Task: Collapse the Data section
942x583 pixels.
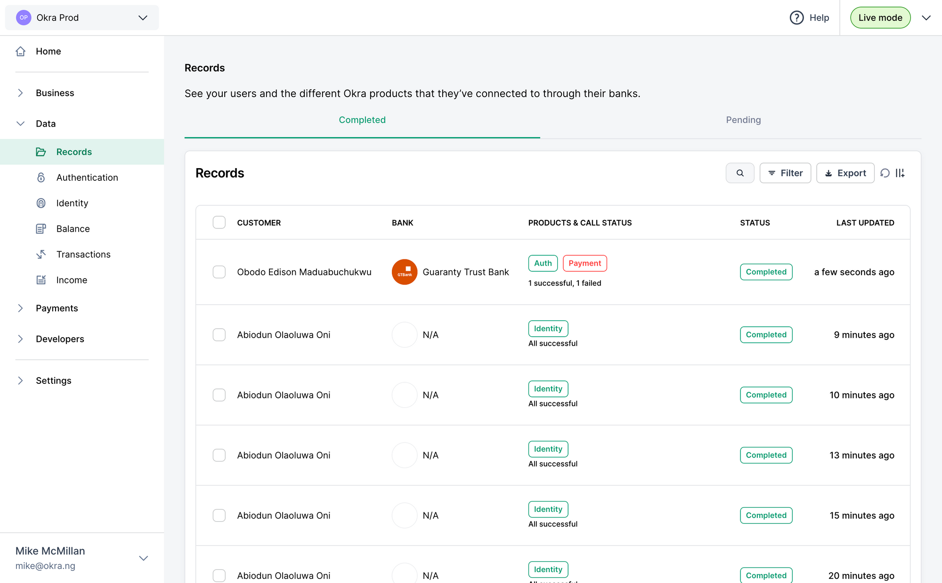Action: (x=20, y=123)
